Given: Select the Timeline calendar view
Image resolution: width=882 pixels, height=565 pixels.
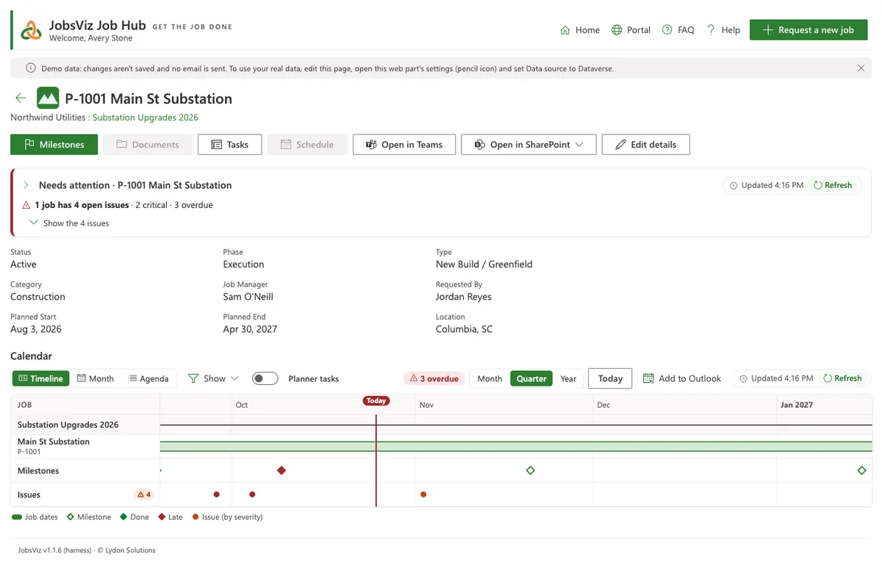Looking at the screenshot, I should pyautogui.click(x=40, y=378).
